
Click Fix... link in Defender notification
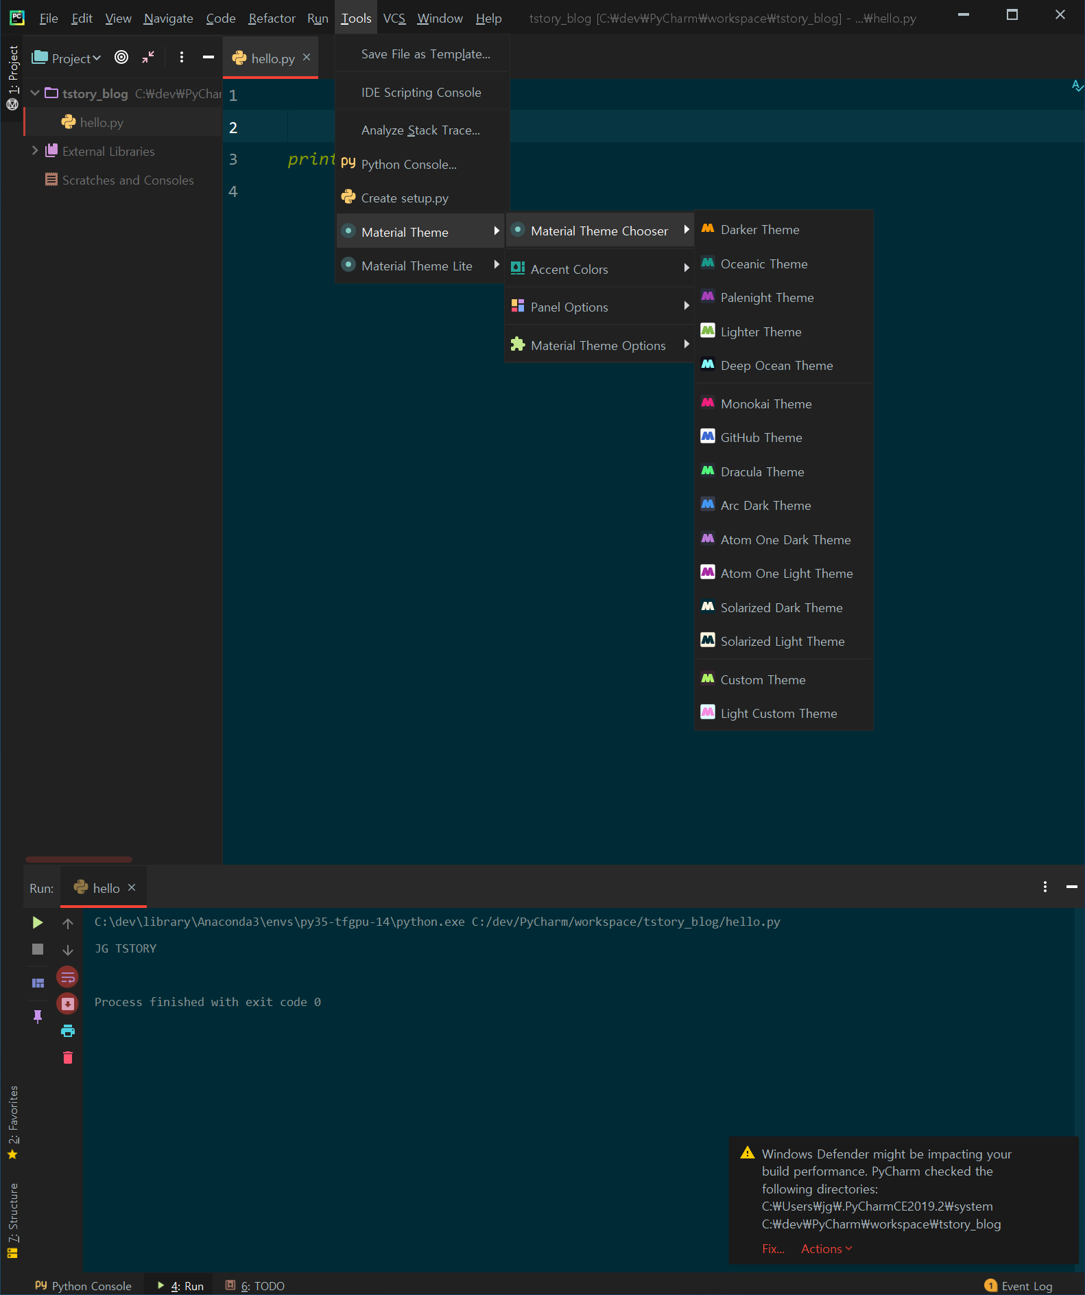tap(773, 1249)
